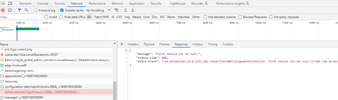Screen dimensions: 338x100
Task: Show the Initiator tab
Action: [x=198, y=44]
